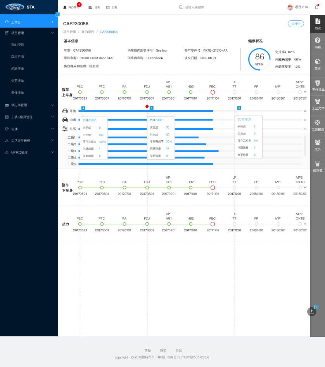Select 问题清单 in the left sidebar
This screenshot has height=367, width=325.
[17, 69]
